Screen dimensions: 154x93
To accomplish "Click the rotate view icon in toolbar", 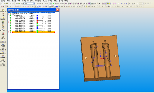I will [63, 4].
